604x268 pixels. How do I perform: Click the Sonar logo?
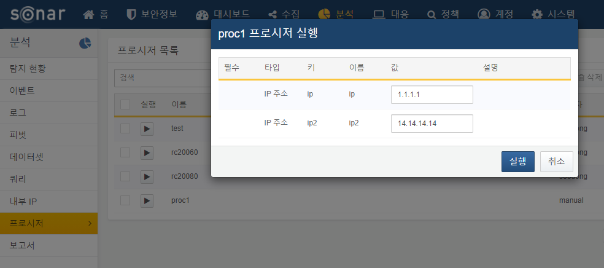38,14
